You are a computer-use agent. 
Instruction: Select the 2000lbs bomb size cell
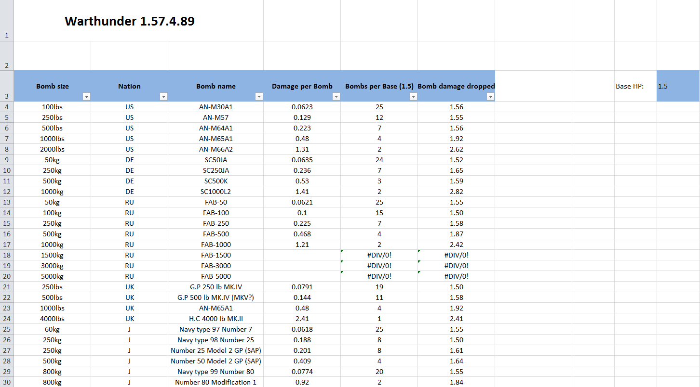click(53, 149)
